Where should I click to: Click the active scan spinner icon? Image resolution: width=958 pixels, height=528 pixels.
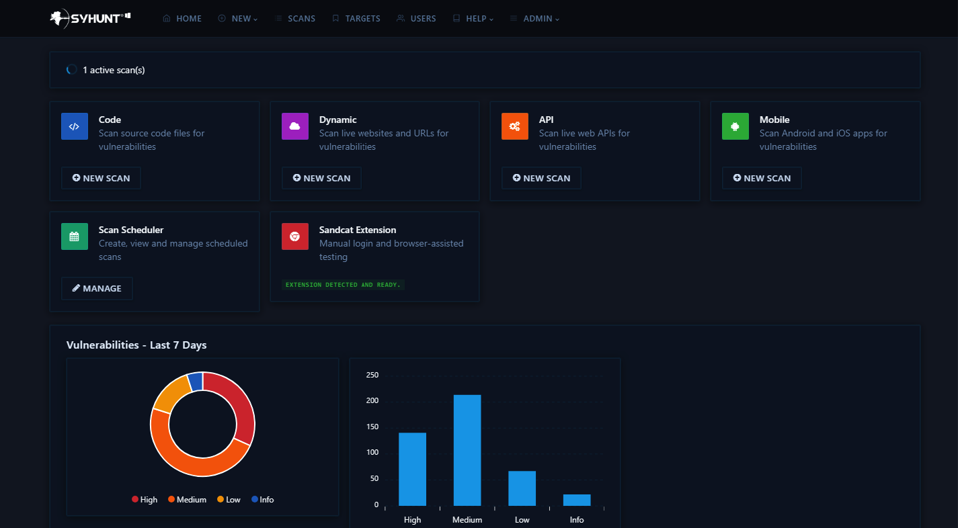pos(71,70)
